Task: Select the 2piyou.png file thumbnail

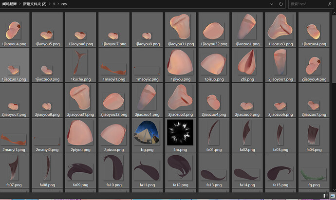Action: (80, 131)
